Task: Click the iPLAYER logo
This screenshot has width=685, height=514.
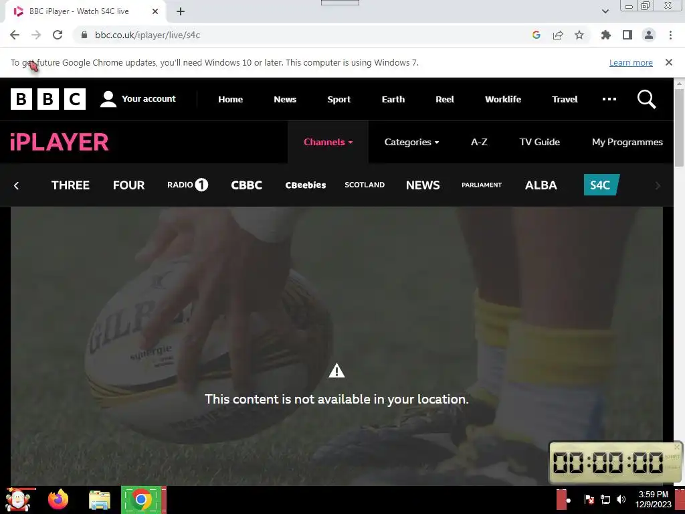Action: [x=59, y=142]
